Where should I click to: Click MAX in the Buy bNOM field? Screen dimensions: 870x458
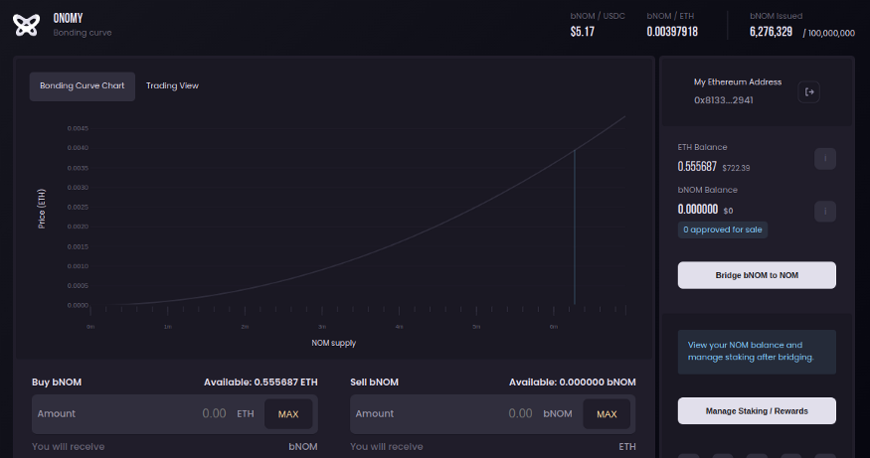tap(287, 414)
